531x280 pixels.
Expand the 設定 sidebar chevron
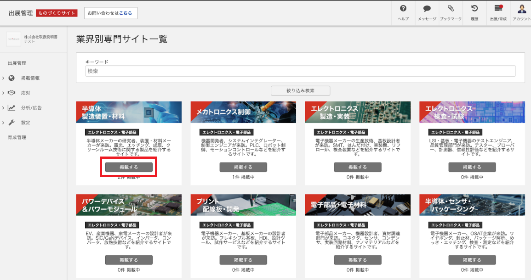tap(3, 122)
